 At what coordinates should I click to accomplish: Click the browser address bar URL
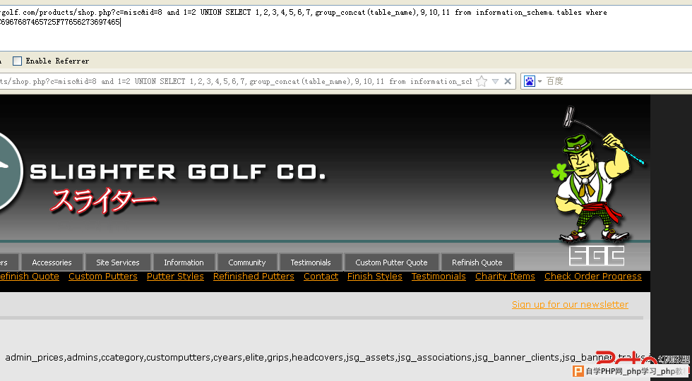coord(236,81)
